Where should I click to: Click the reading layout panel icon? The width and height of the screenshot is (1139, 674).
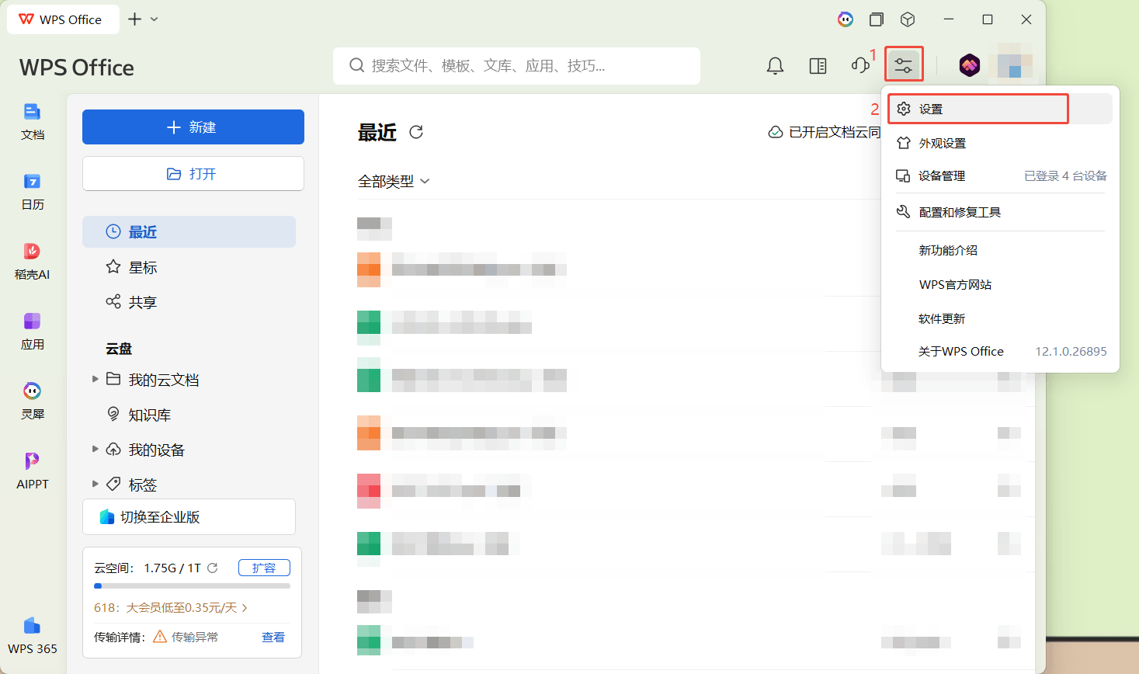coord(818,66)
